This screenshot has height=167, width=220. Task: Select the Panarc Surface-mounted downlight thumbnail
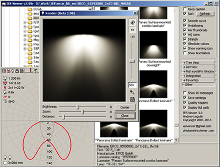pyautogui.click(x=153, y=43)
